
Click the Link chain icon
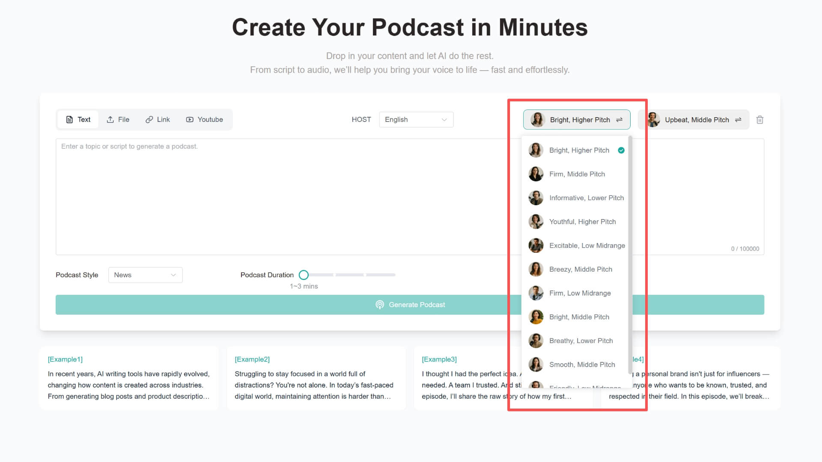(149, 120)
